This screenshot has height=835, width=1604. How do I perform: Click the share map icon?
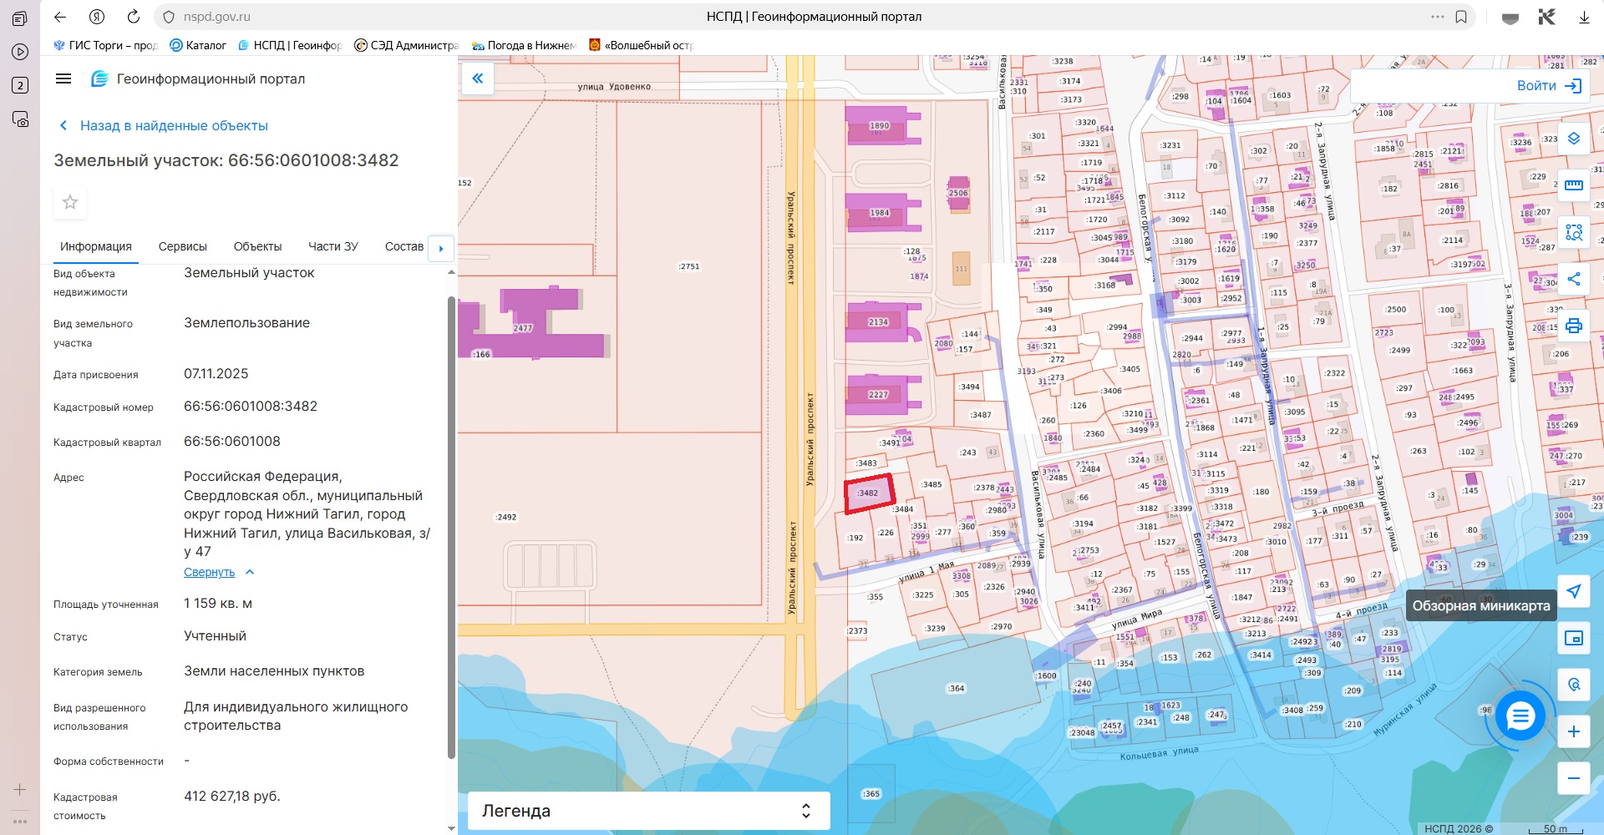1573,279
